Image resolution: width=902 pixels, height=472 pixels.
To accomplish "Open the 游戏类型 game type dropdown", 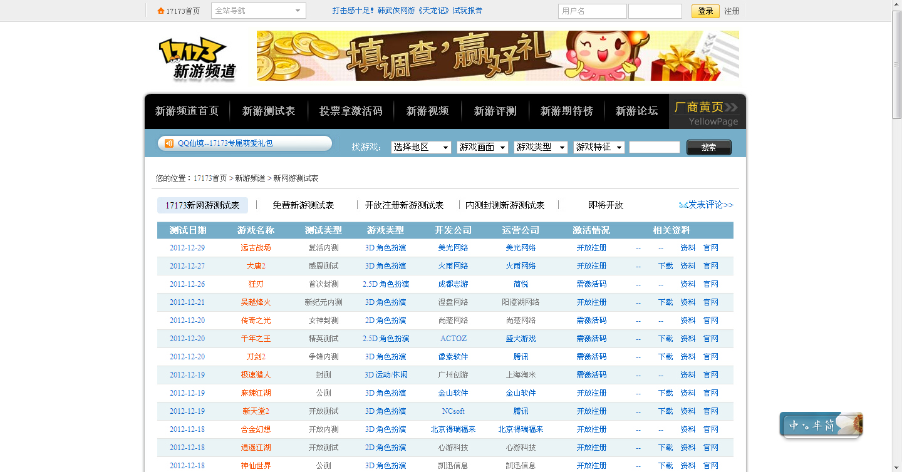I will click(x=540, y=147).
